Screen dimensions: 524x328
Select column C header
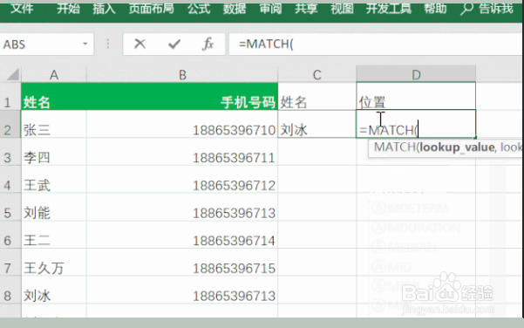point(316,74)
